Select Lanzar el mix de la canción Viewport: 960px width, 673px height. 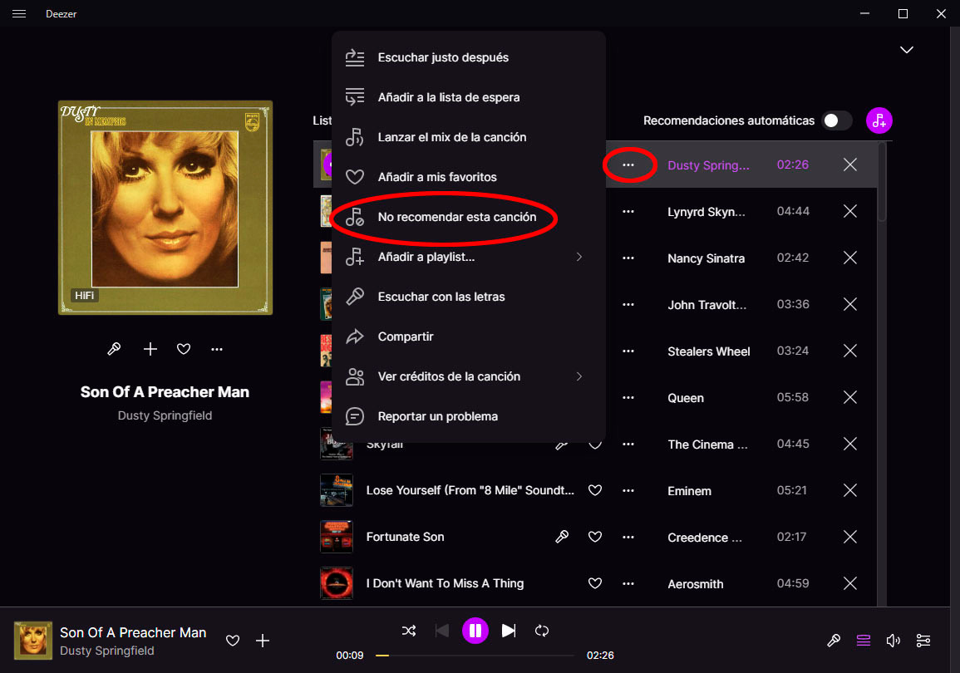click(469, 137)
